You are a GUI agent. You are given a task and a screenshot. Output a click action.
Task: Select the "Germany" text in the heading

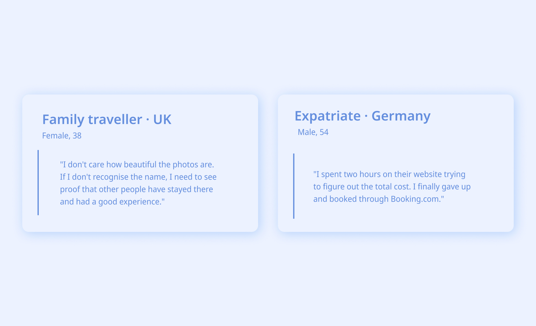coord(401,116)
